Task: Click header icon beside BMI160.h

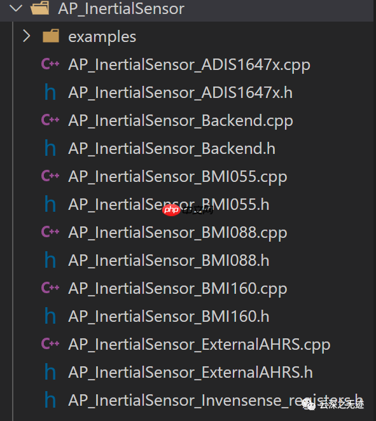Action: (x=50, y=315)
